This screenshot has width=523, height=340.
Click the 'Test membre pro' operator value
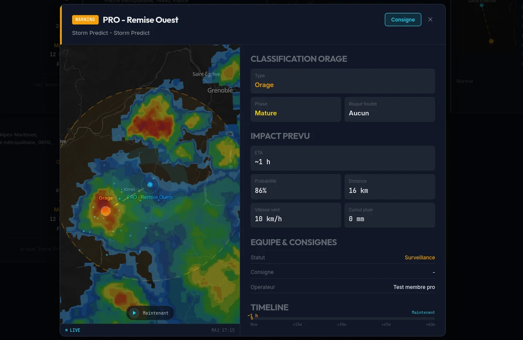414,287
